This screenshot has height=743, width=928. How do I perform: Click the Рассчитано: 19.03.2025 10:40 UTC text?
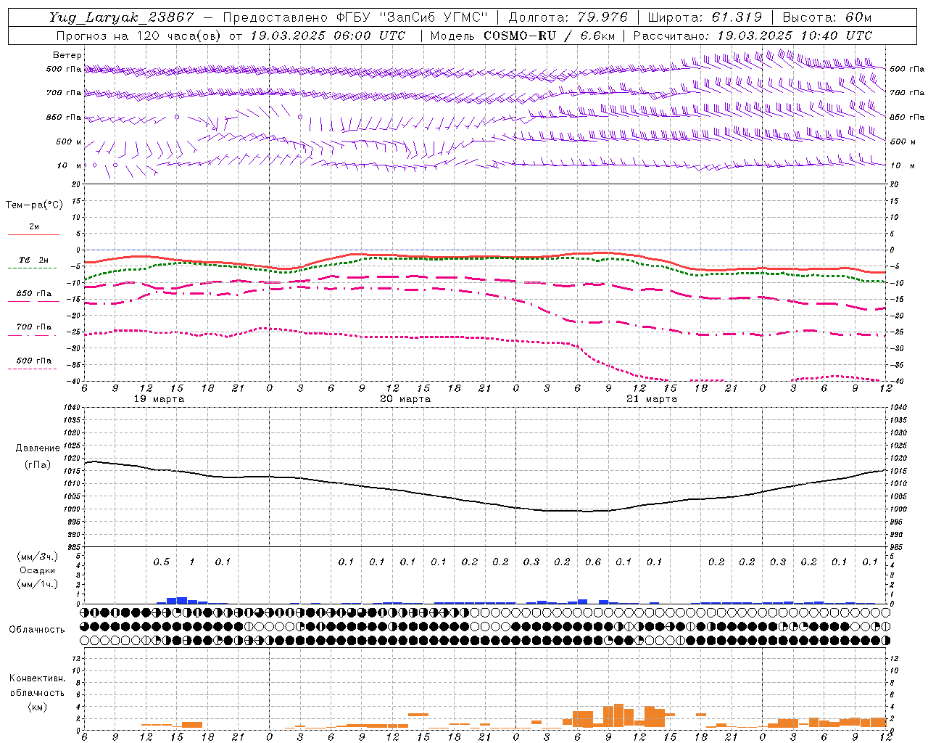click(753, 36)
